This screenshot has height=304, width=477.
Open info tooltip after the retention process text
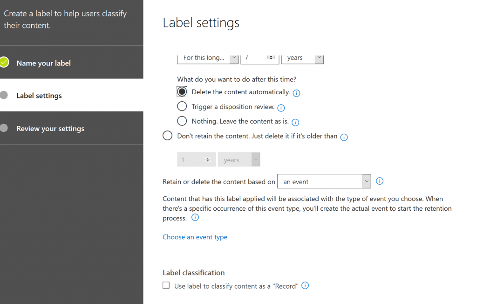(195, 217)
